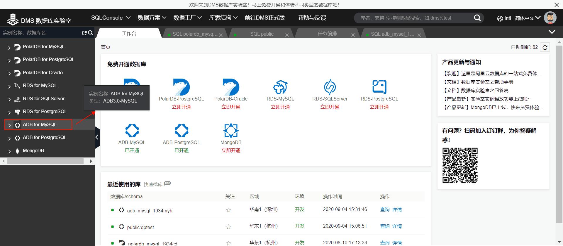Screen dimensions: 563x246
Task: Expand ADB for PostgreSQL tree node
Action: click(x=9, y=138)
